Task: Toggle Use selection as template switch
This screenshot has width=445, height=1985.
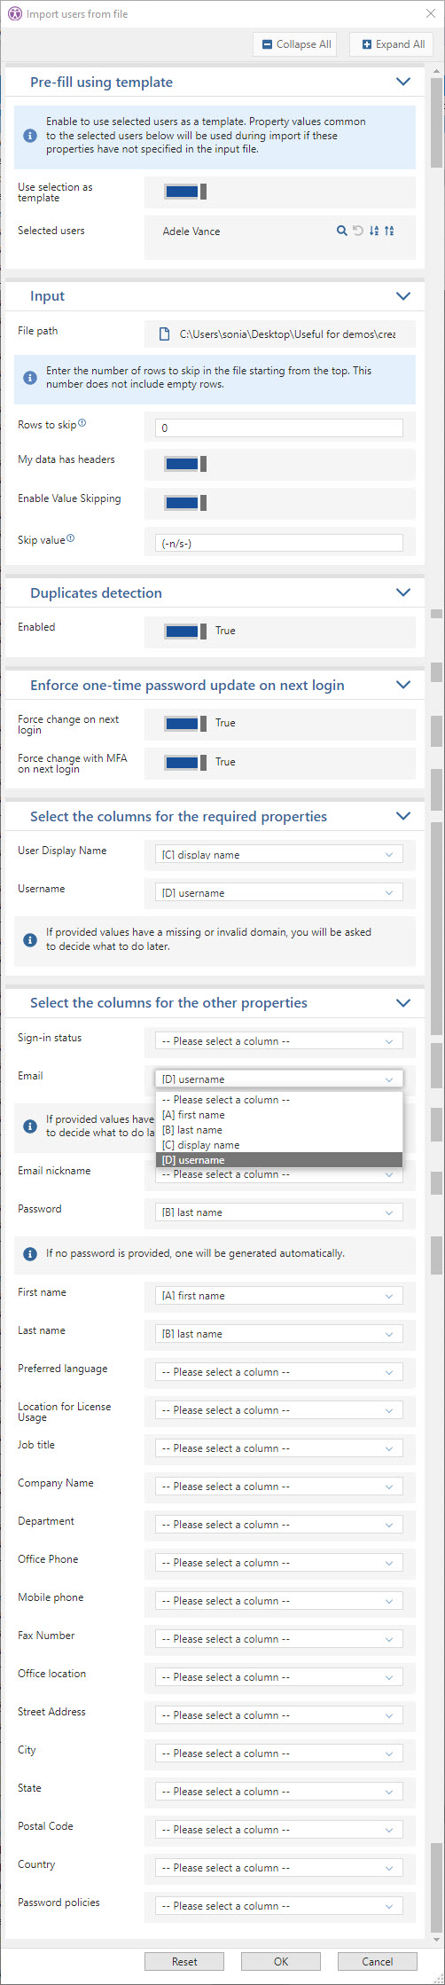Action: 186,192
